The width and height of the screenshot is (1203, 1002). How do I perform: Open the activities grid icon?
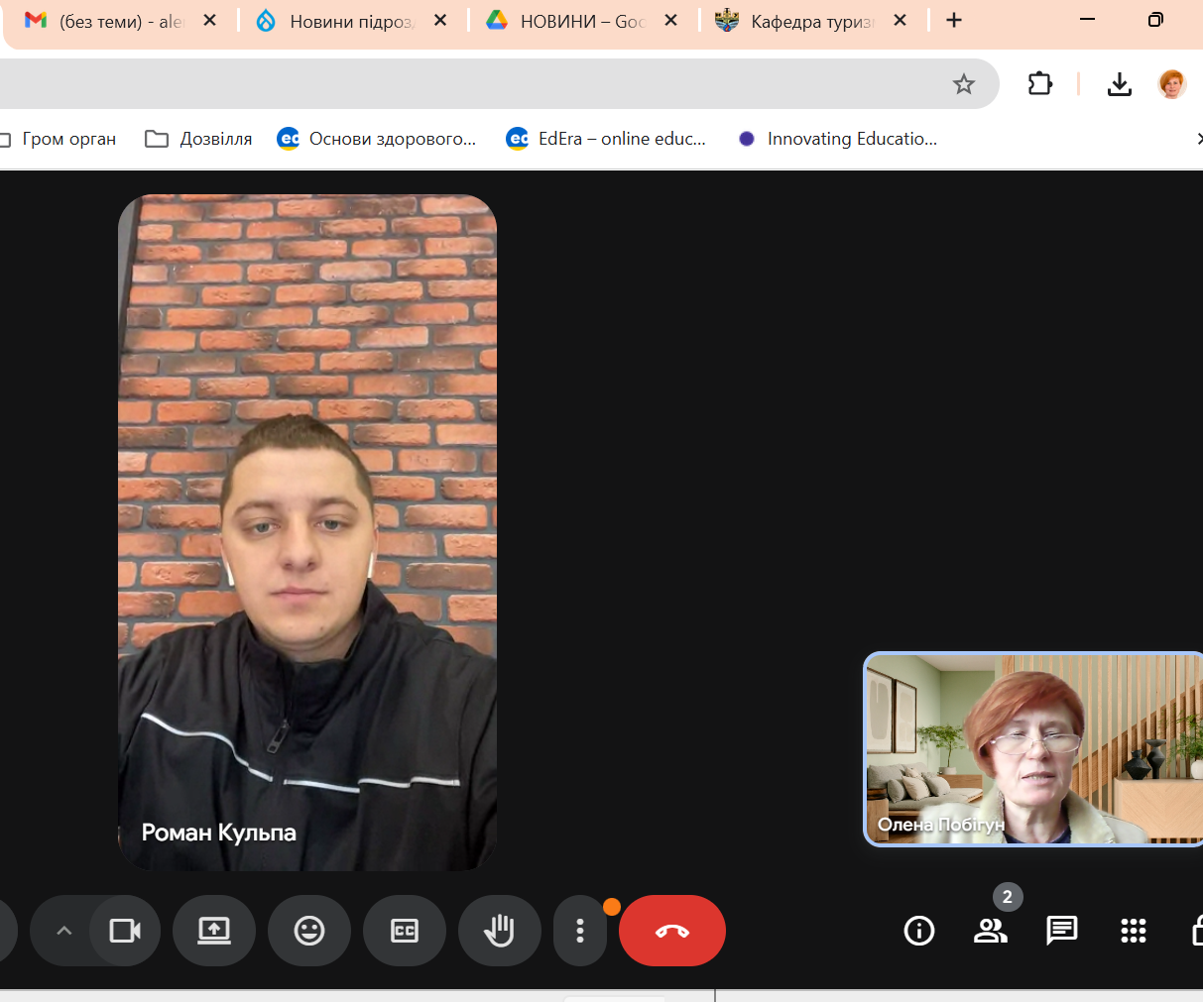[1133, 931]
